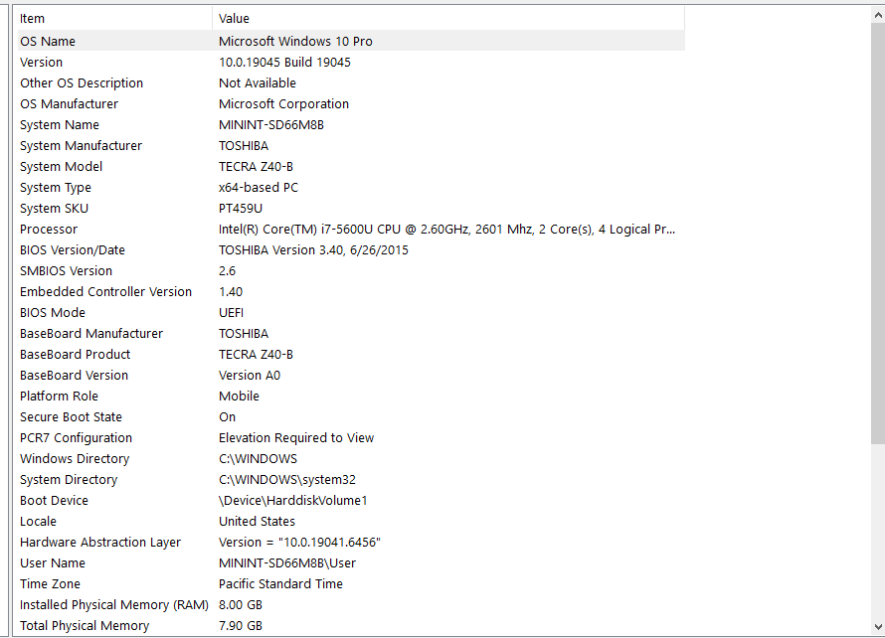The image size is (885, 638).
Task: Click 'TOSHIBA Version 3.40, 6/26/2015' value
Action: point(313,249)
